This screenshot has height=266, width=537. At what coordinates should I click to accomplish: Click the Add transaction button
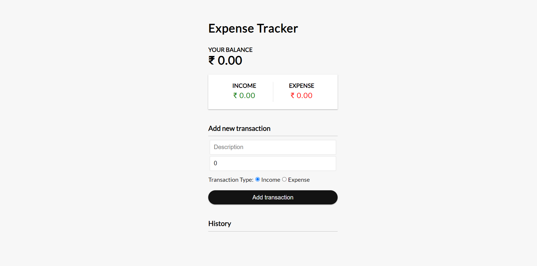(273, 197)
